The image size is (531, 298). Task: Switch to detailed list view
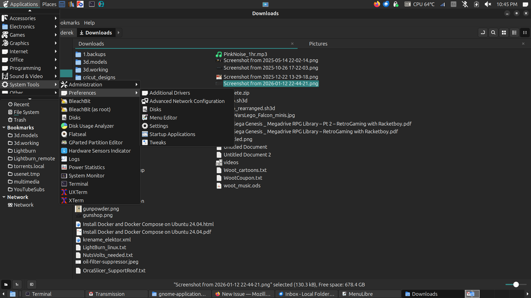click(514, 32)
